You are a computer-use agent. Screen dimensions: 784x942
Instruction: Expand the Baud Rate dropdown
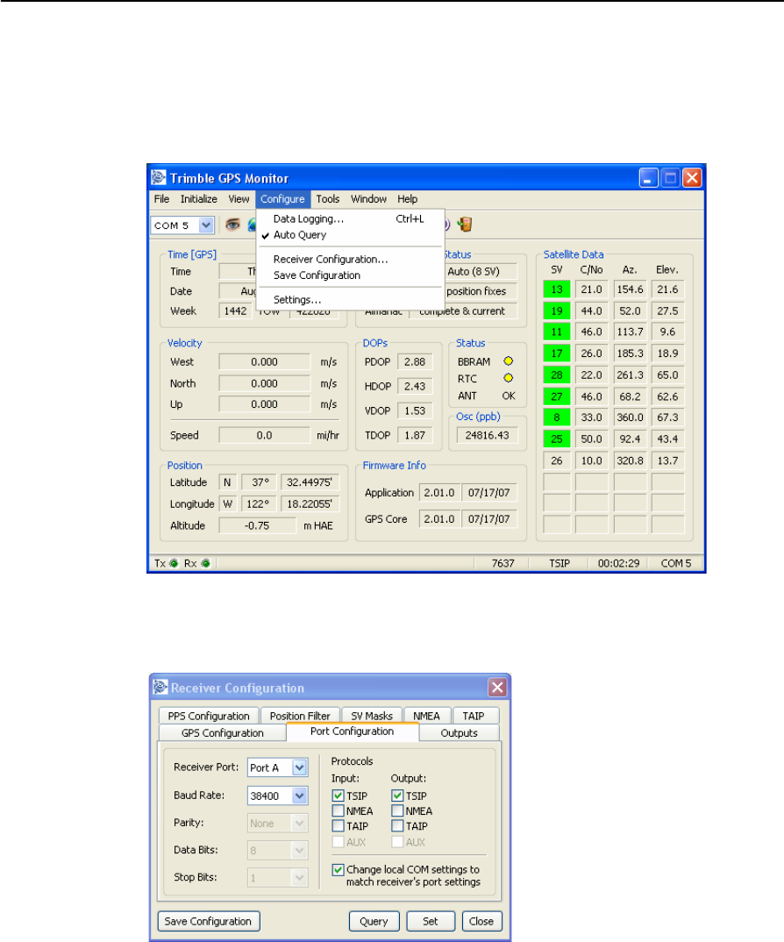click(x=299, y=796)
